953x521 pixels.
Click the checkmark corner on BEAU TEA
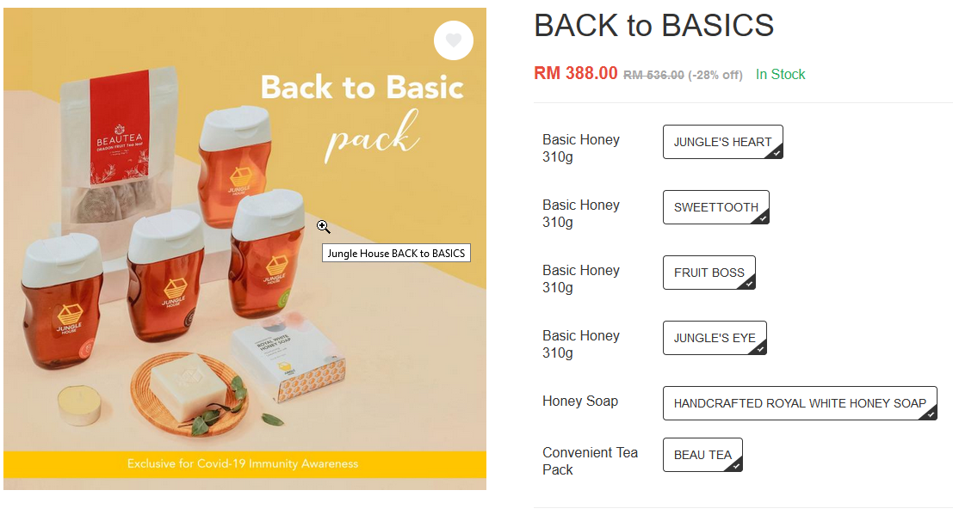[736, 466]
